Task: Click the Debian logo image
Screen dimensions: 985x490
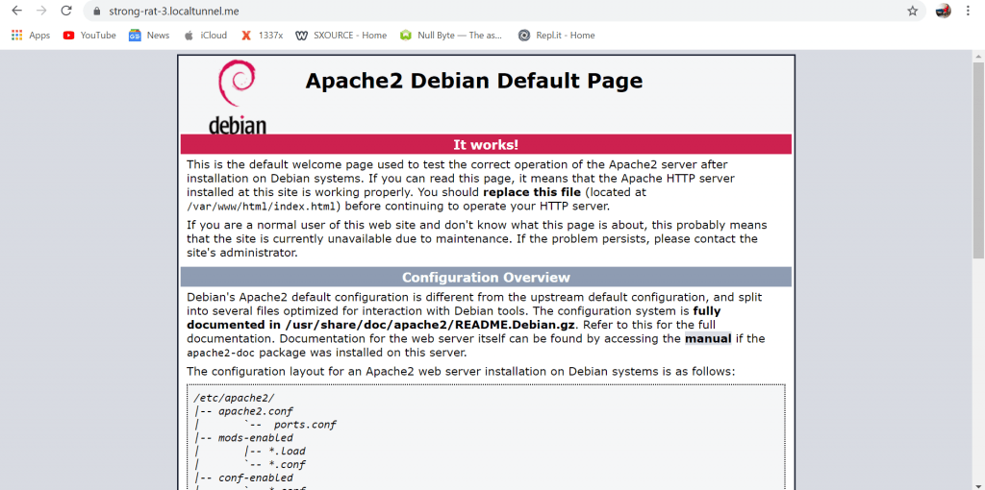Action: 237,96
